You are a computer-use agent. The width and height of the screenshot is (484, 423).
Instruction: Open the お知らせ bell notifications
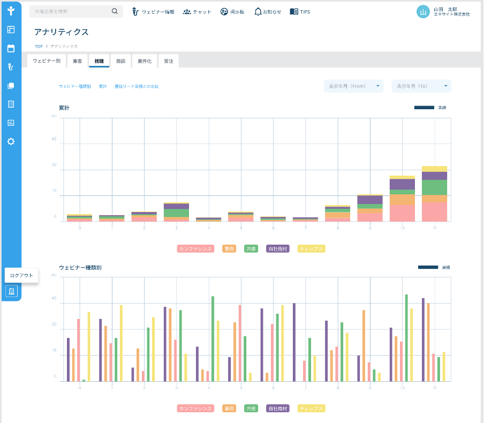(268, 12)
